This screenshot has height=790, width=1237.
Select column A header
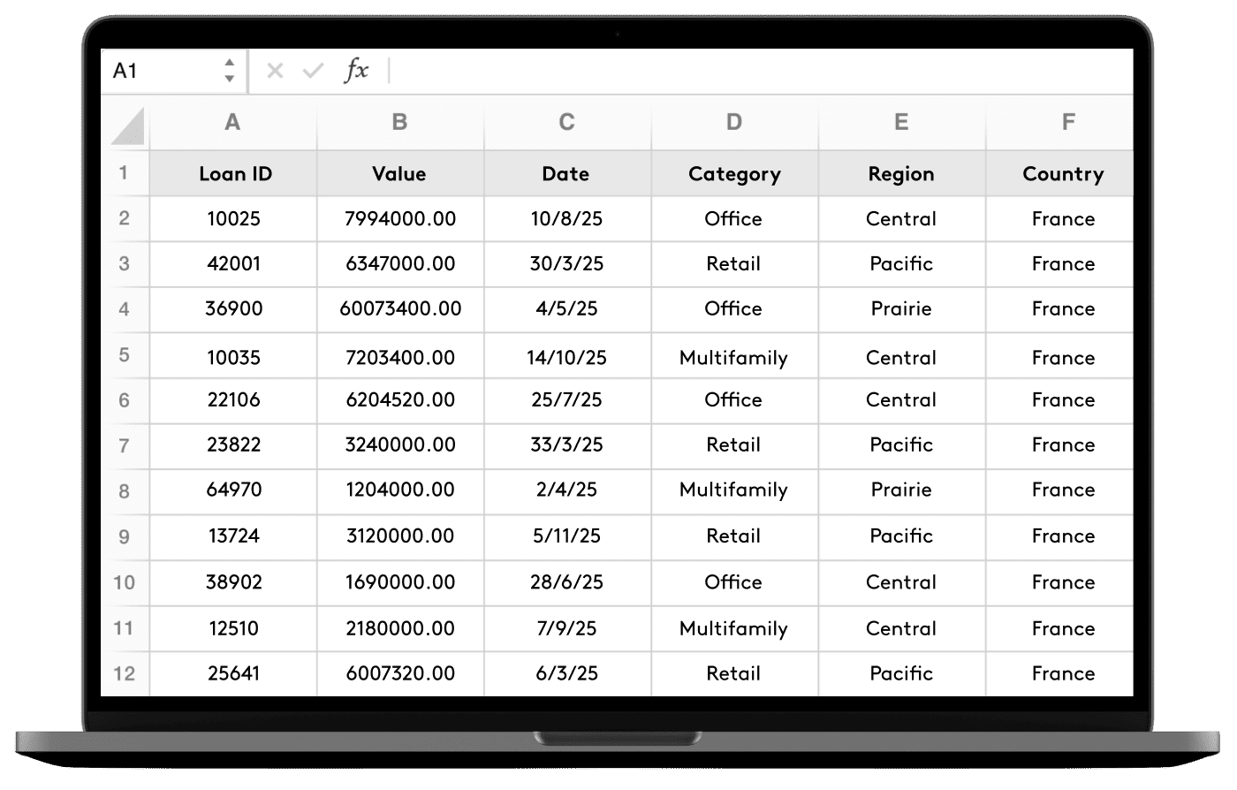click(x=232, y=122)
